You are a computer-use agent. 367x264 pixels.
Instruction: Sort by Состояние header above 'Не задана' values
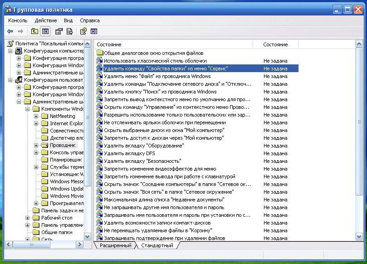coord(275,44)
